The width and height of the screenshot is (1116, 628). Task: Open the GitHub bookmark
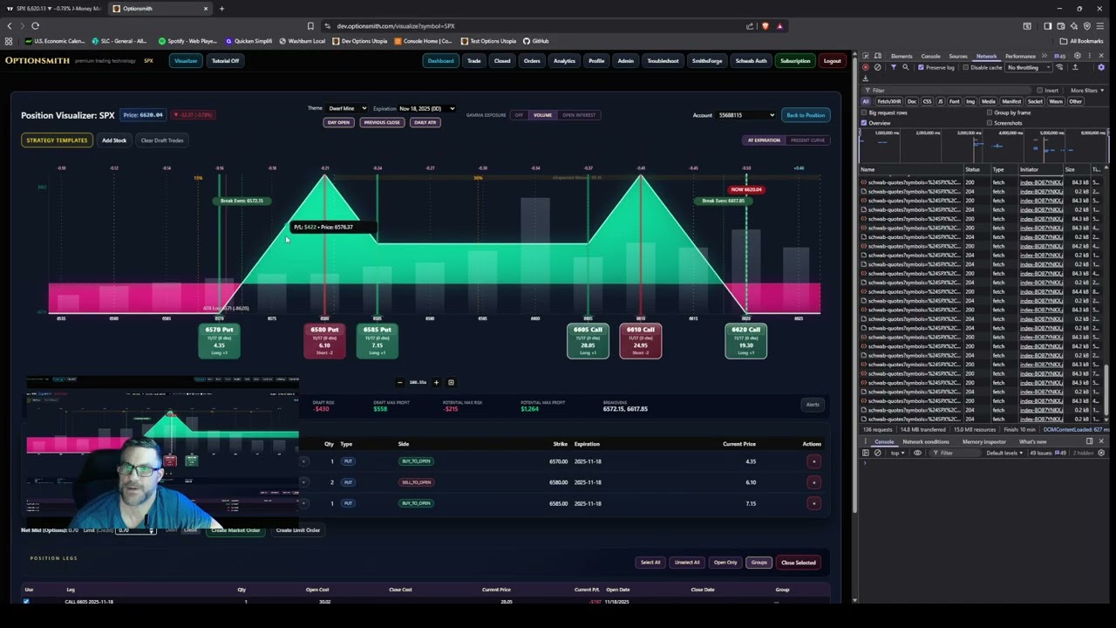[x=536, y=41]
